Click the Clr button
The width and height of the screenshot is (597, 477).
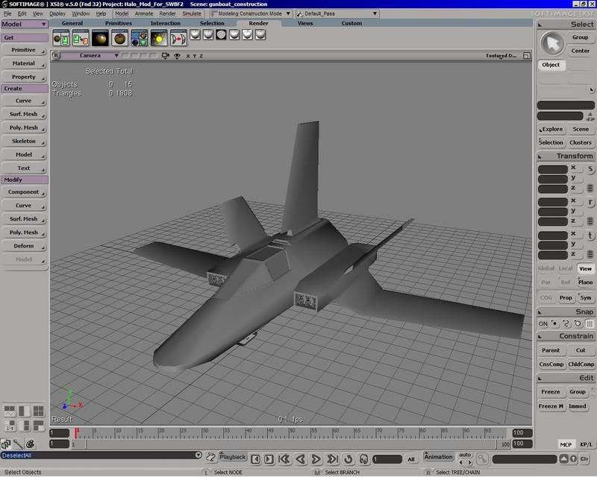(x=584, y=459)
